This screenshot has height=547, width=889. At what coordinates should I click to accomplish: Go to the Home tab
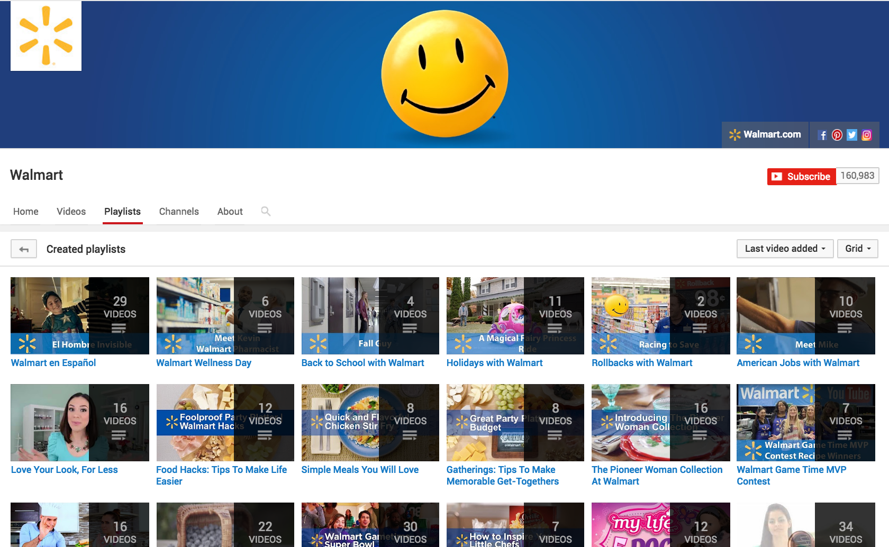[x=26, y=212]
